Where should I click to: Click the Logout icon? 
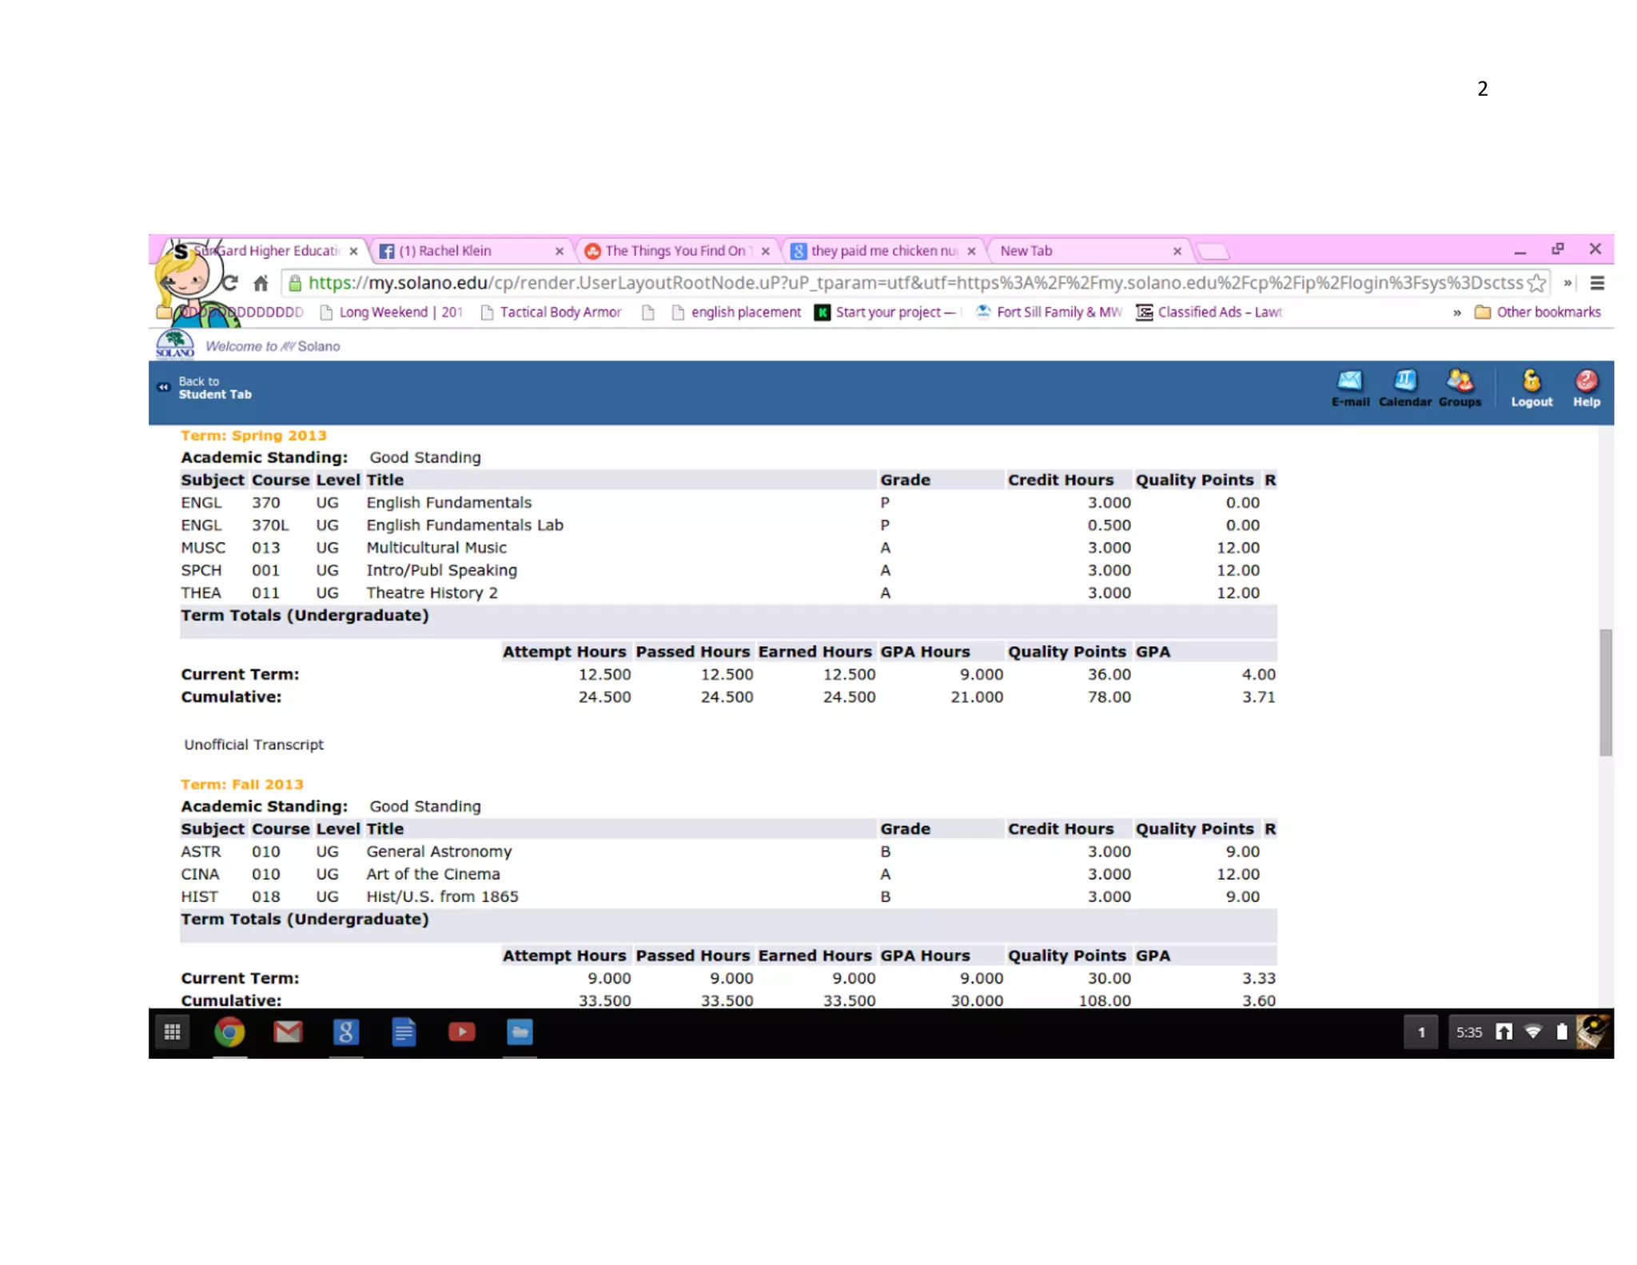[1531, 388]
